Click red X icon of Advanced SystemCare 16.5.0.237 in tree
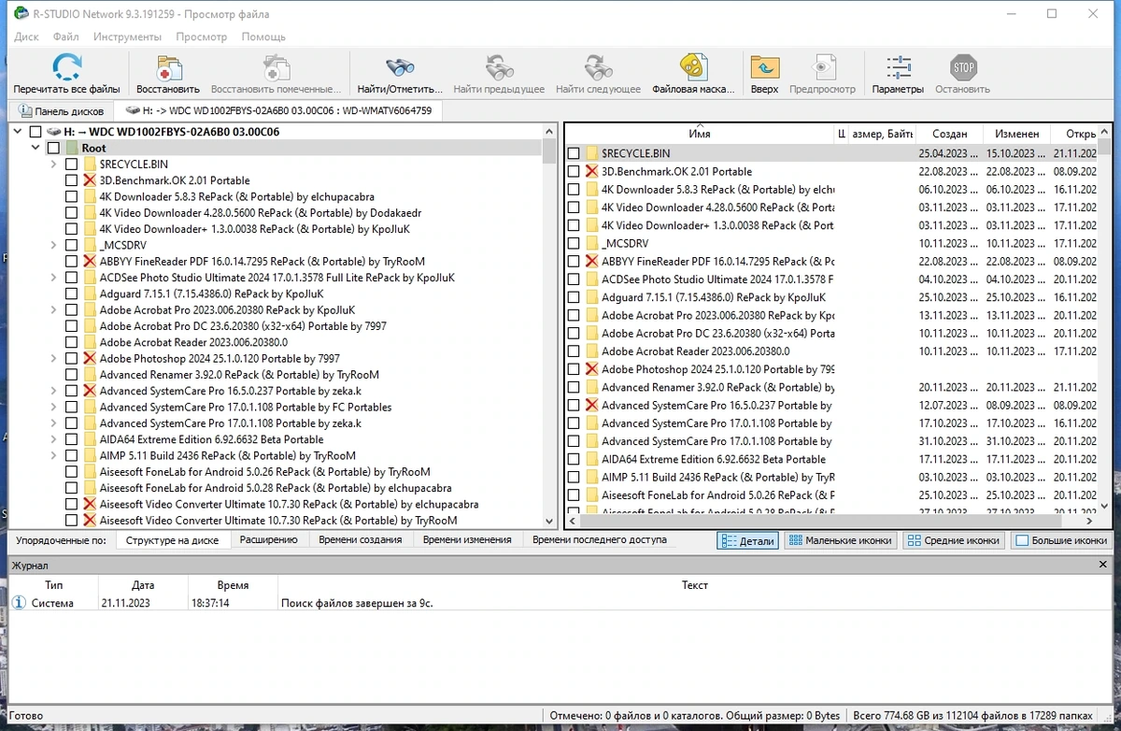Screen dimensions: 1121x731 pos(90,391)
